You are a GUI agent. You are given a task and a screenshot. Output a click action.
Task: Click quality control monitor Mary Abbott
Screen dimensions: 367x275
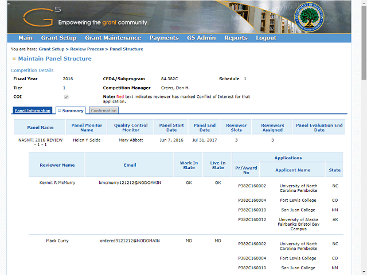(131, 140)
